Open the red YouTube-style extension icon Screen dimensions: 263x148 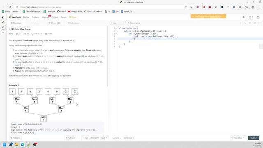[x=210, y=7]
